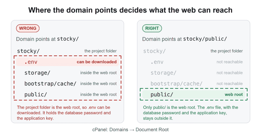
Task: Click 'not reachable' beside RIGHT-panel bootstrap/cache/
Action: tap(230, 84)
